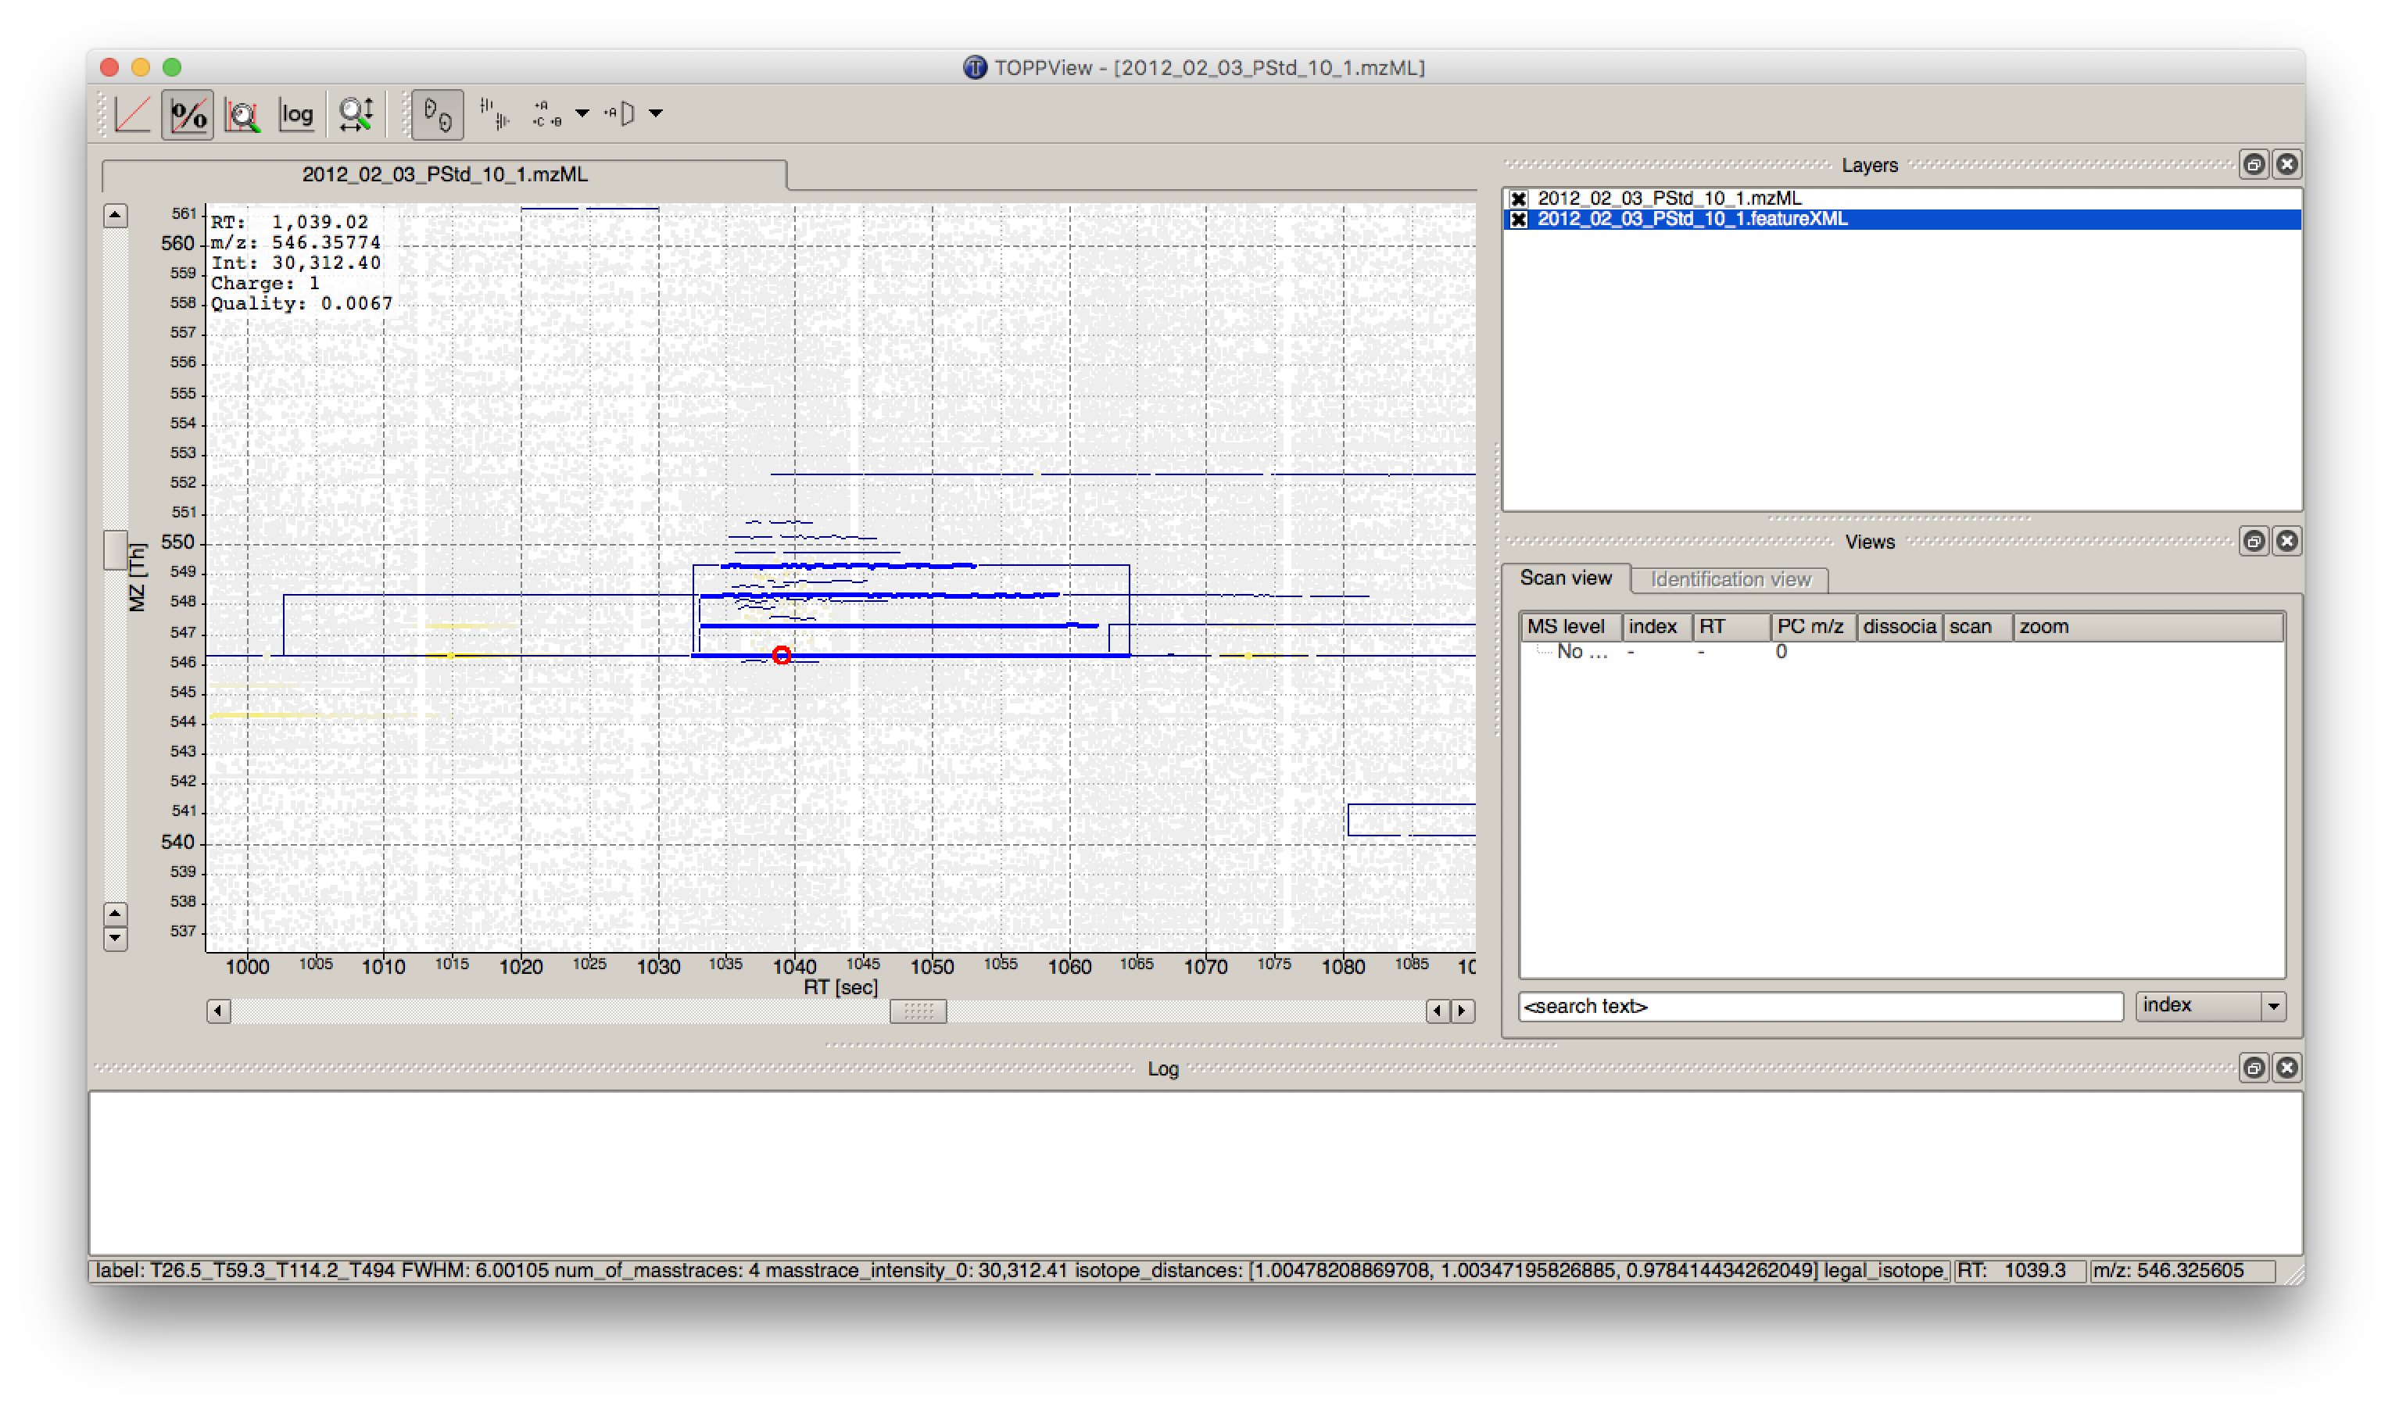This screenshot has height=1410, width=2392.
Task: Open the index search-column dropdown
Action: tap(2211, 1006)
